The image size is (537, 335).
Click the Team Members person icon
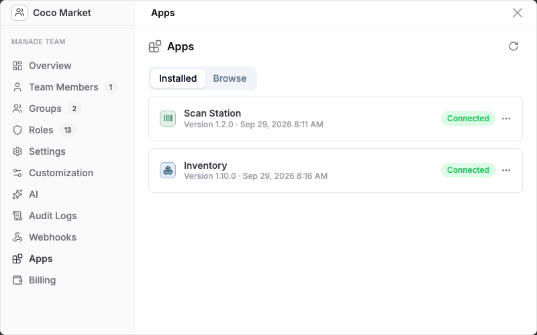pos(17,87)
